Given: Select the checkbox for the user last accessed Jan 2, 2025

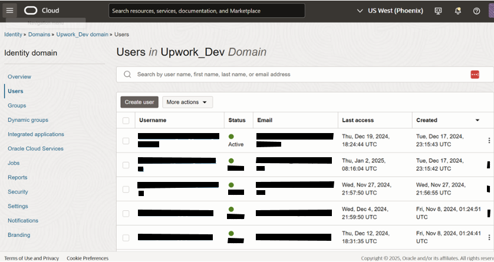Looking at the screenshot, I should pos(126,165).
